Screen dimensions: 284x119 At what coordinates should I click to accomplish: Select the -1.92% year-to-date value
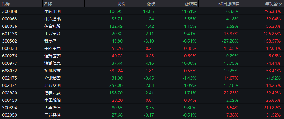point(273,78)
